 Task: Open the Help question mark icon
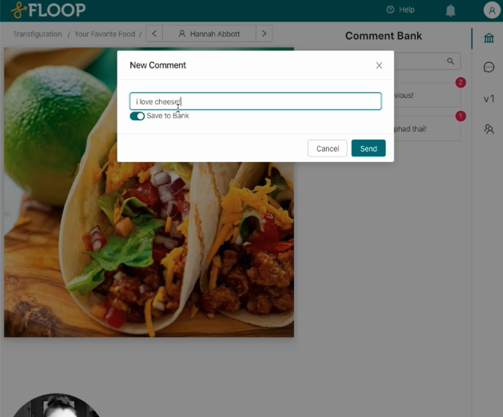[389, 10]
